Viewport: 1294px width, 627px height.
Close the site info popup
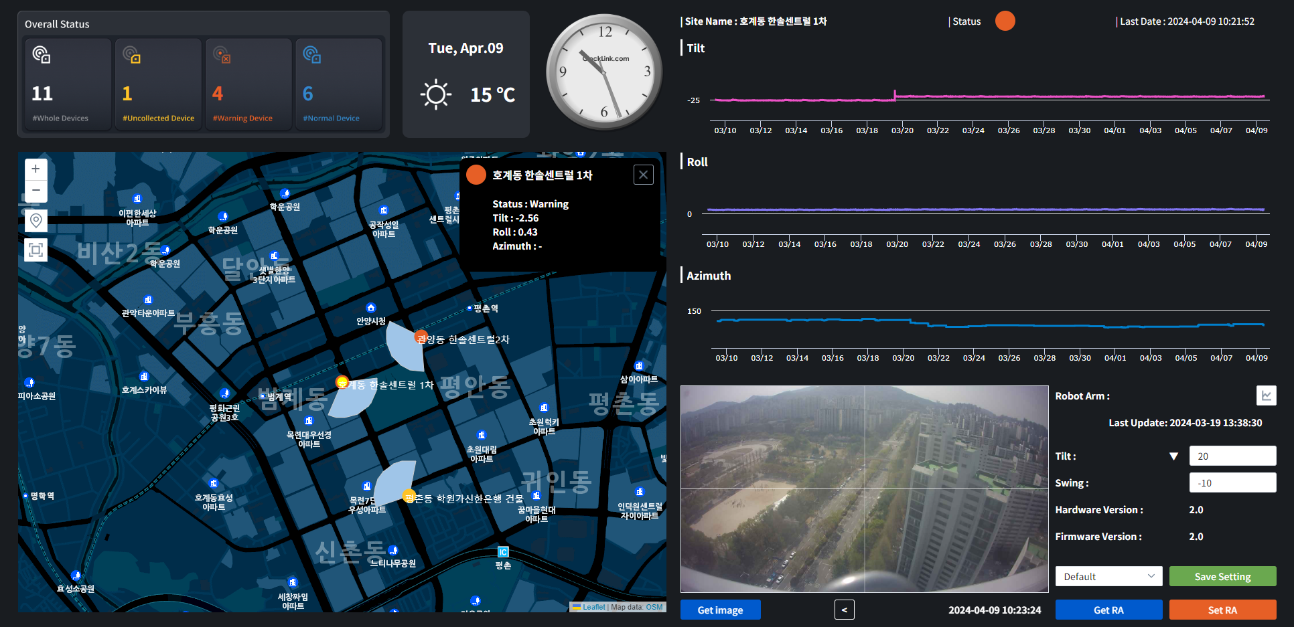click(x=643, y=175)
